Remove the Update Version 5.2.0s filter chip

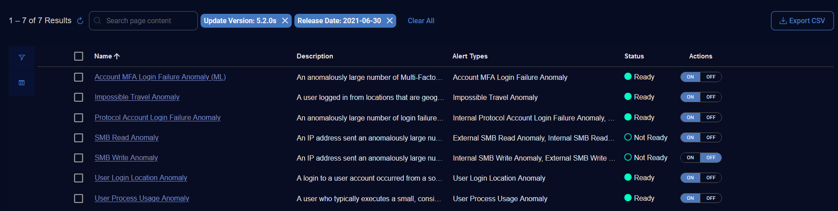[285, 21]
